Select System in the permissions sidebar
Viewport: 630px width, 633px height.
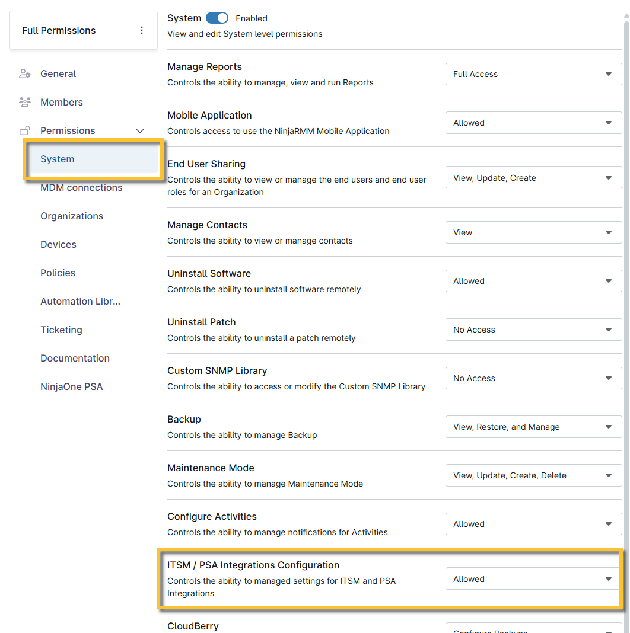click(58, 159)
